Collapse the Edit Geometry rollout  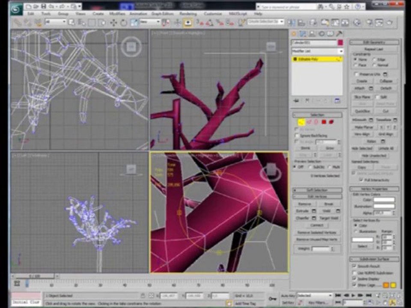375,42
